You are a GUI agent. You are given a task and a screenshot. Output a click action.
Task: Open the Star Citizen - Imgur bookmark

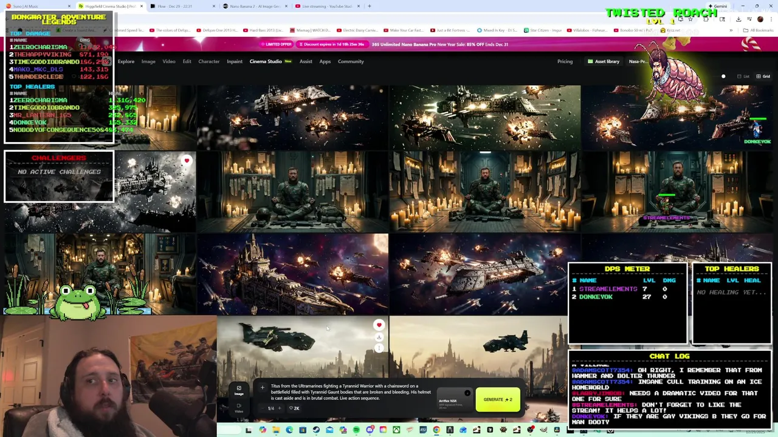pos(543,30)
